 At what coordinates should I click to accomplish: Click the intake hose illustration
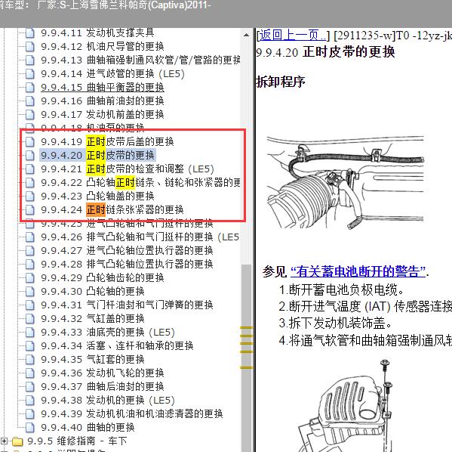pyautogui.click(x=346, y=182)
